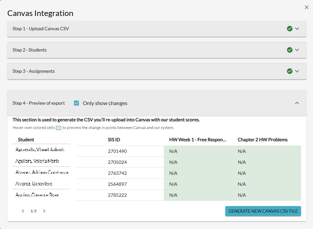Viewport: 313px width, 229px height.
Task: Click student name in row 2763742
Action: [x=42, y=172]
